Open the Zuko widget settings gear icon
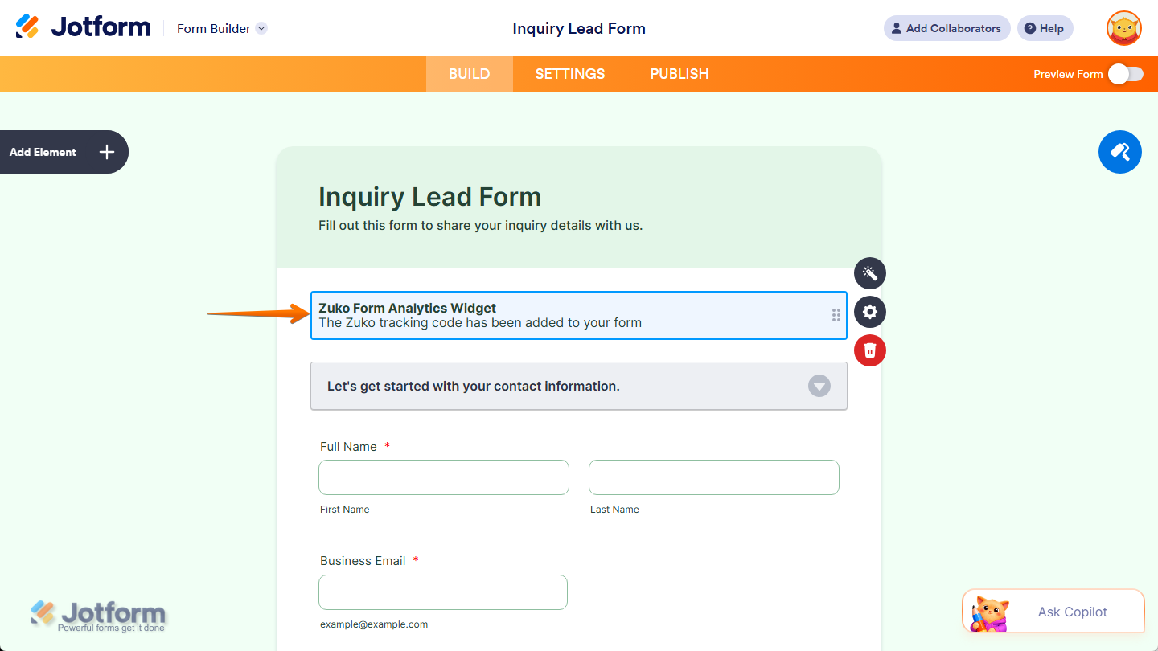The width and height of the screenshot is (1158, 651). pos(869,312)
